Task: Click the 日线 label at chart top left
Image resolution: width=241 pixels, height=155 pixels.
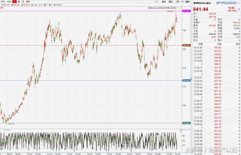Action: click(2, 8)
